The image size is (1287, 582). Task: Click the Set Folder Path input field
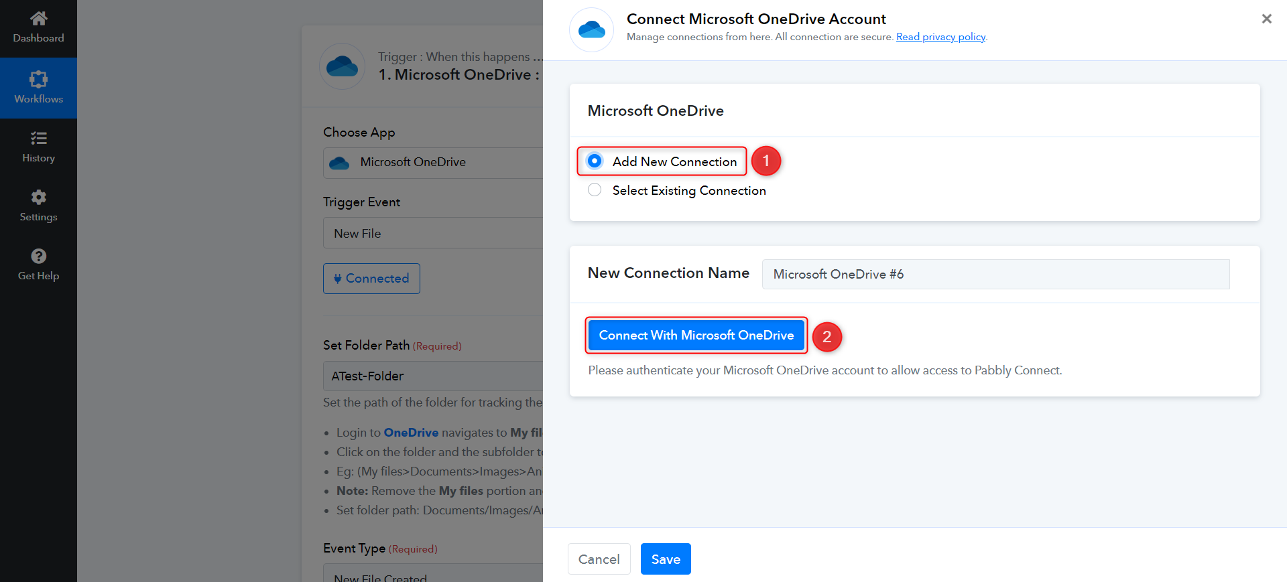tap(433, 376)
